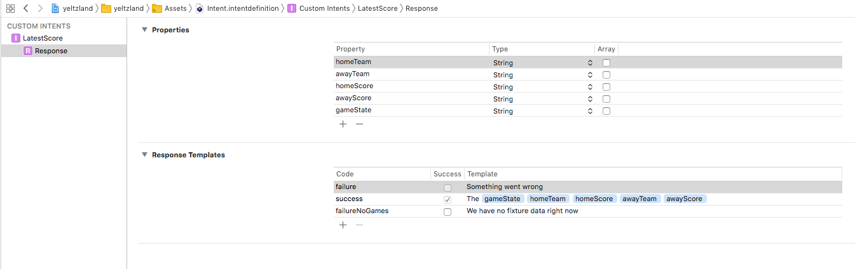Image resolution: width=855 pixels, height=269 pixels.
Task: Collapse the Properties section triangle
Action: pos(144,30)
